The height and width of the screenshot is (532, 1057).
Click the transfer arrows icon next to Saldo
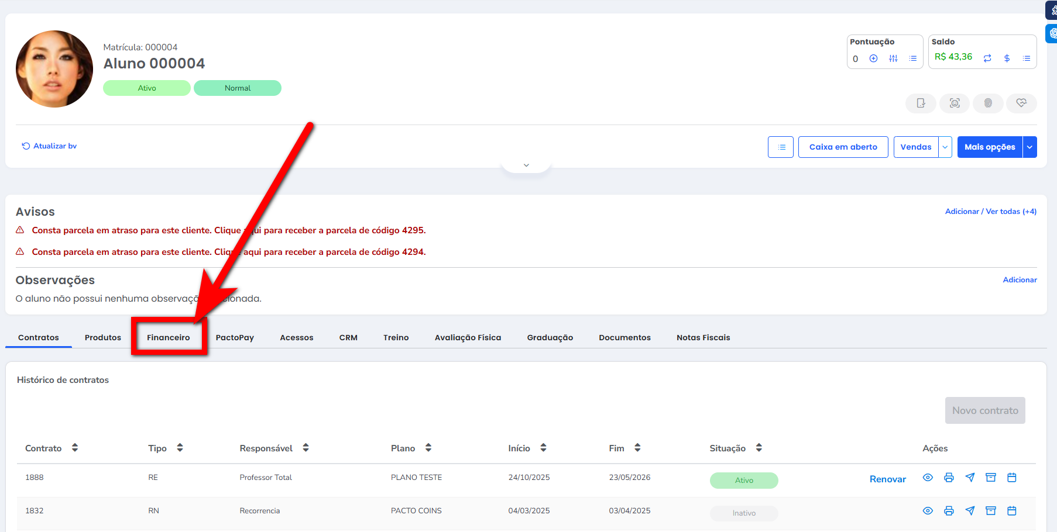click(x=987, y=58)
